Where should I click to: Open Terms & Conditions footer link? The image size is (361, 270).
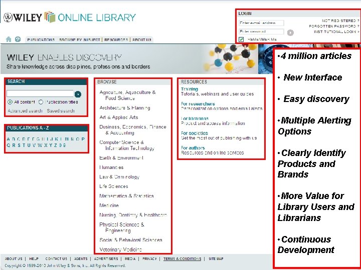(x=183, y=259)
